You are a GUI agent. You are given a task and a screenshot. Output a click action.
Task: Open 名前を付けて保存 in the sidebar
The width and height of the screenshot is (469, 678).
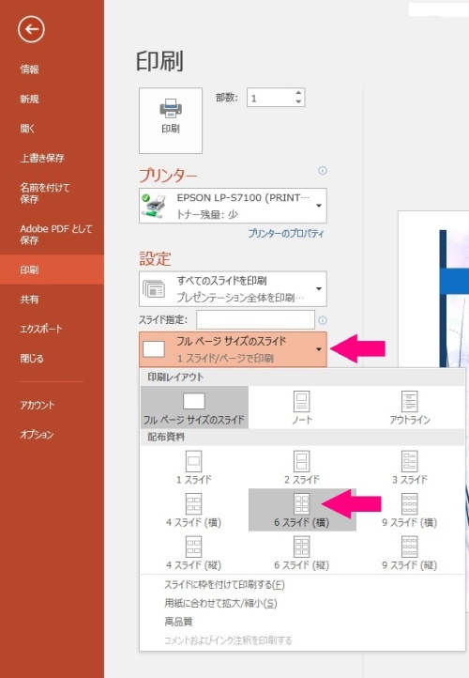point(44,193)
